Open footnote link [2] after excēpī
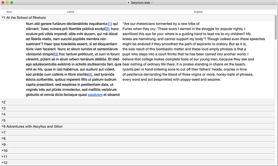This screenshot has height=166, width=278. pyautogui.click(x=107, y=29)
